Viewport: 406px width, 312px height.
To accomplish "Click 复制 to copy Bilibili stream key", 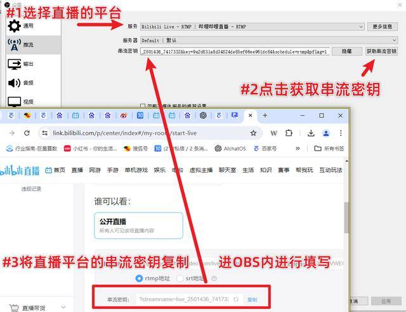I will [x=252, y=299].
